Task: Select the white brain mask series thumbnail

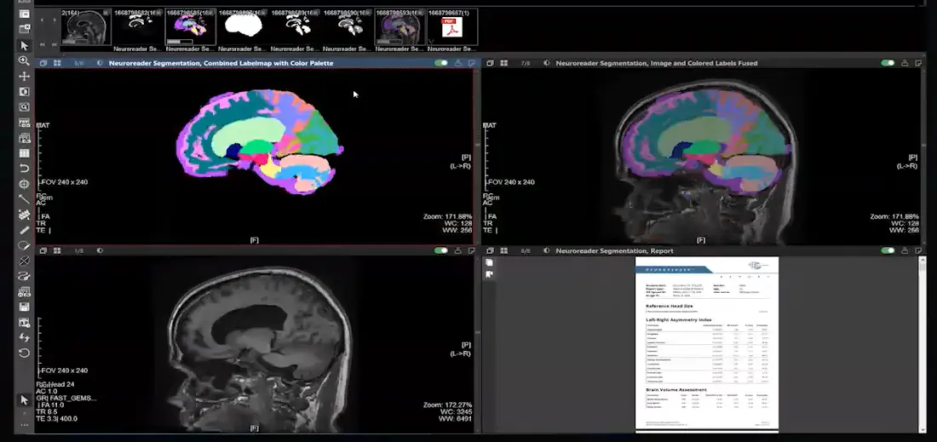Action: click(240, 26)
